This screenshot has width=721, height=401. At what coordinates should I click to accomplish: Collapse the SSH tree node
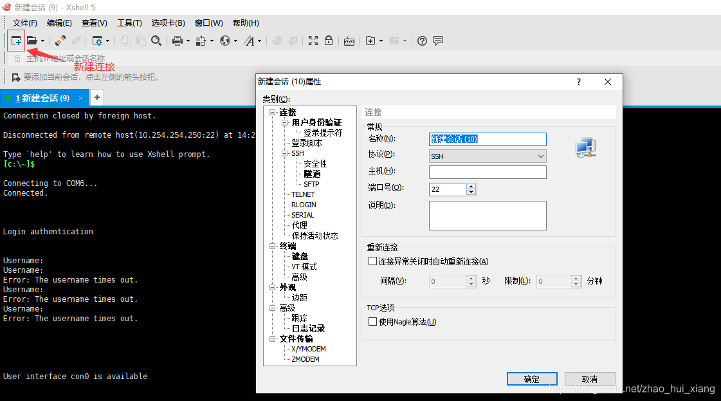click(285, 153)
